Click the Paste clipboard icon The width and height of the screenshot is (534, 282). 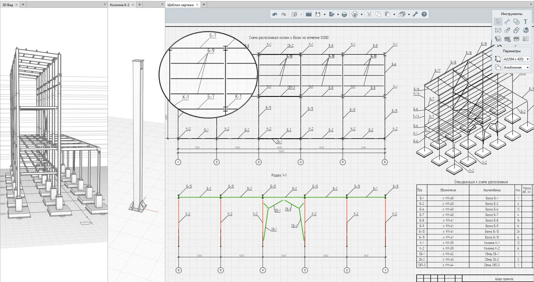(387, 14)
